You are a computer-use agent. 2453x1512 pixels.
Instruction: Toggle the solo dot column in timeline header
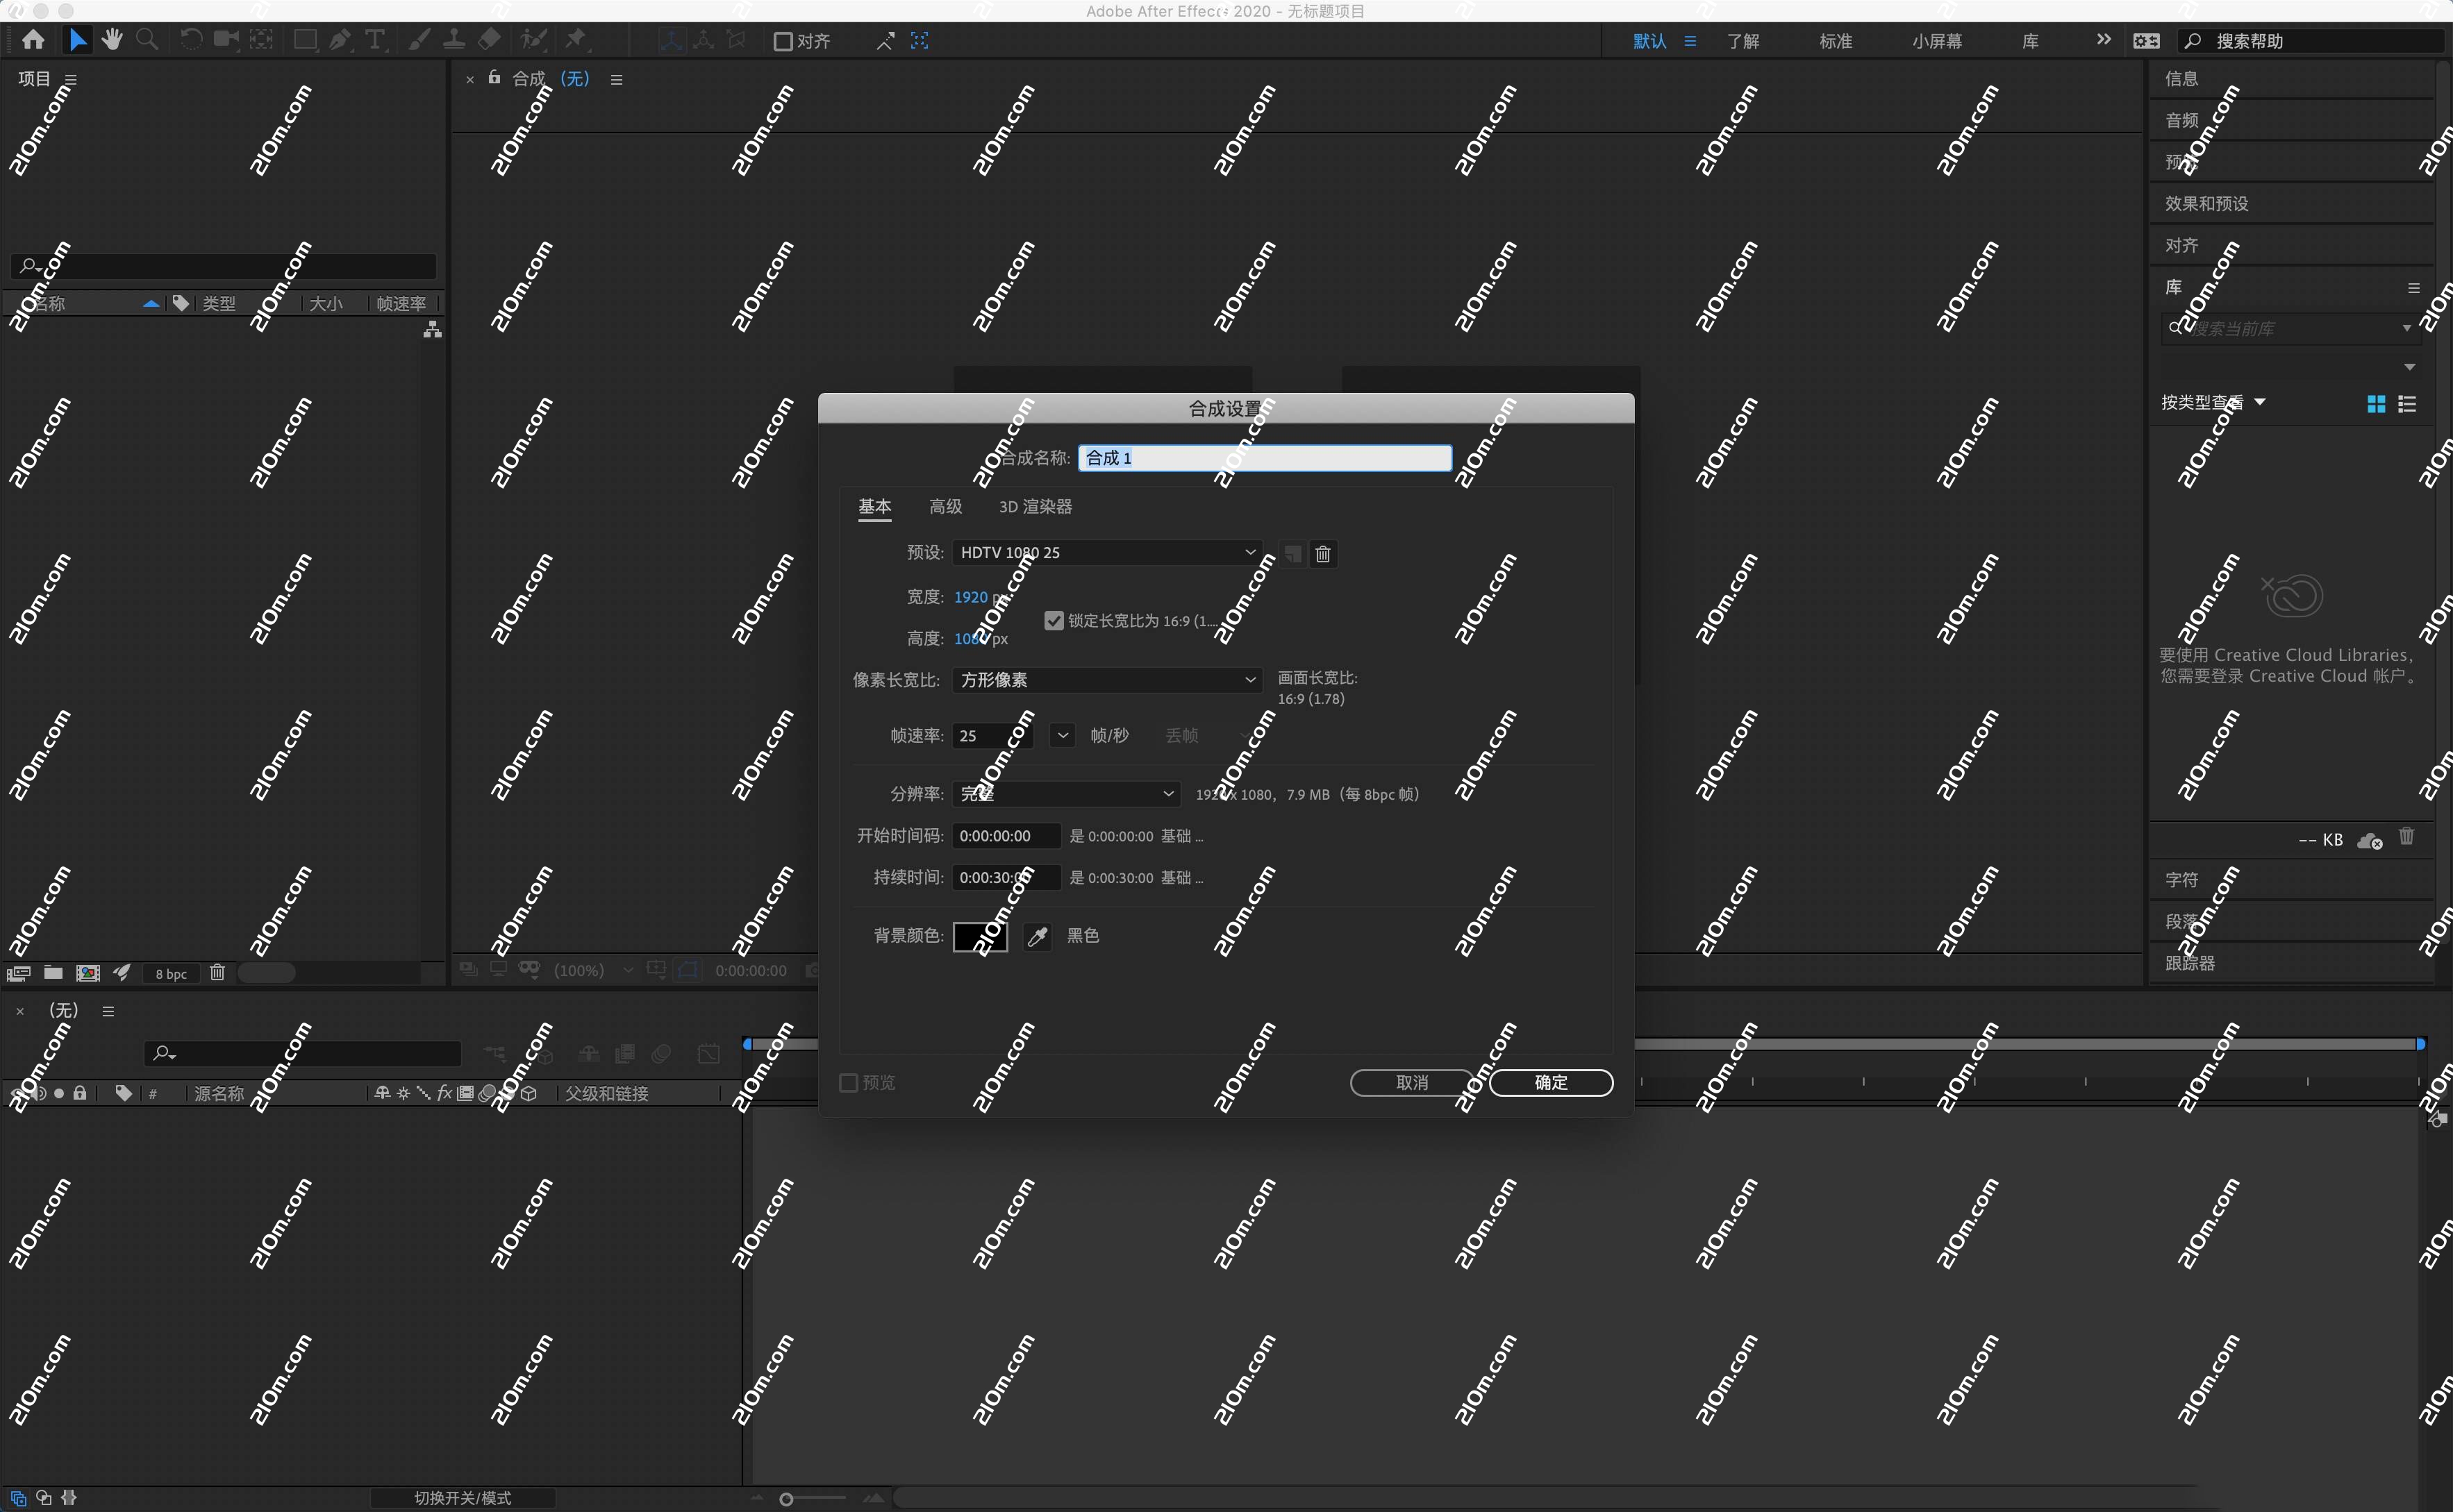59,1093
